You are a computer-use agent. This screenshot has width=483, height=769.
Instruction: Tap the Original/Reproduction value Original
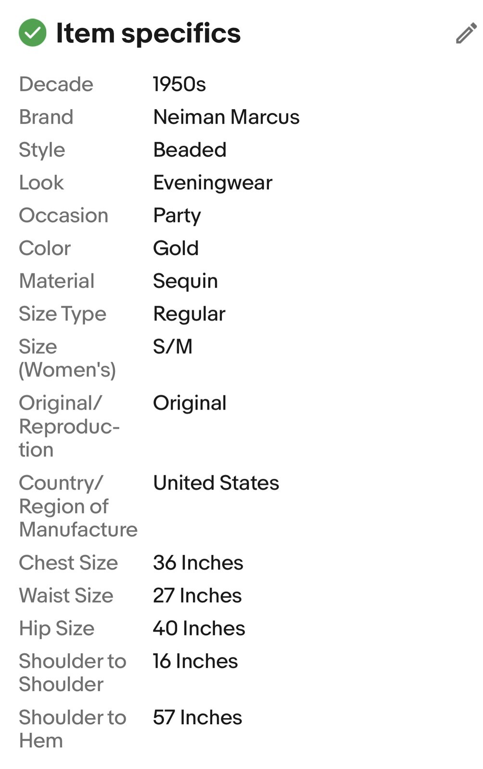click(190, 403)
